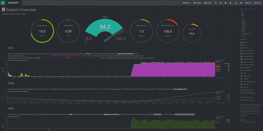This screenshot has height=131, width=263.
Task: Expand the Networking Stack section in sidebar
Action: pos(247,54)
